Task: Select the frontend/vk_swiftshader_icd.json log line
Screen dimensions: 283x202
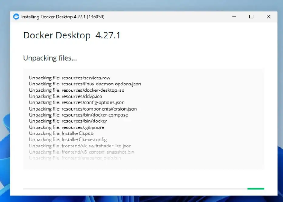Action: coord(80,146)
